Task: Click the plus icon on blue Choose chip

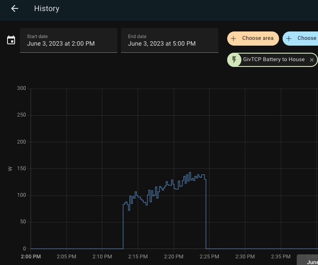Action: [x=289, y=39]
